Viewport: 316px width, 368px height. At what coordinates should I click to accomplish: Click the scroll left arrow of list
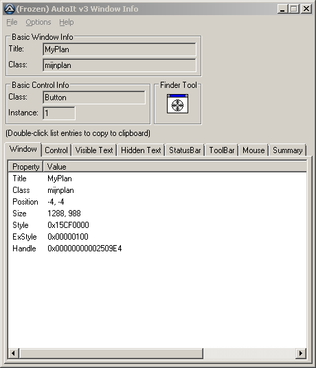click(14, 353)
